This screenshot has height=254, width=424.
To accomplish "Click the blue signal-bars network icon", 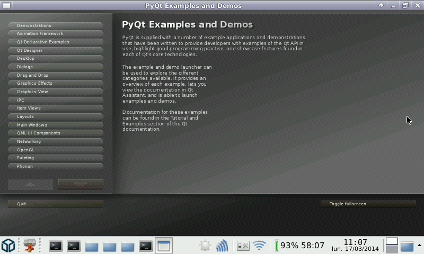I will point(222,246).
